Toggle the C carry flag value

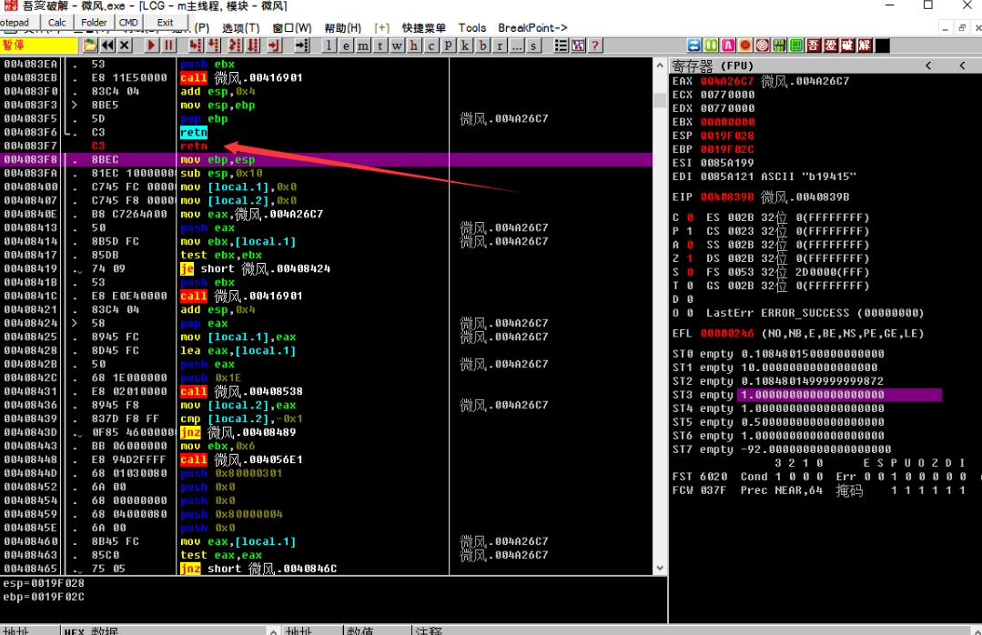(689, 217)
